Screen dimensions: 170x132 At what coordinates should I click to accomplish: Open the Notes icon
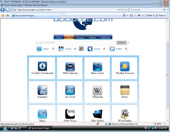125,90
